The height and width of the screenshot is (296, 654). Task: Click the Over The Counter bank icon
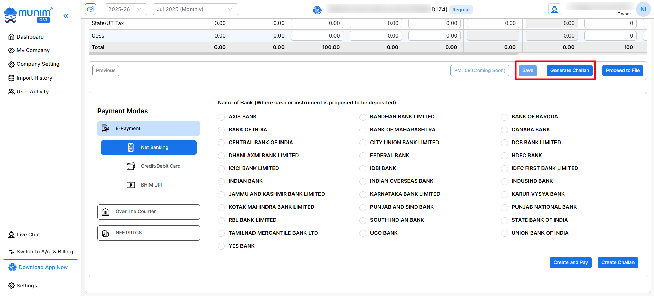click(106, 212)
